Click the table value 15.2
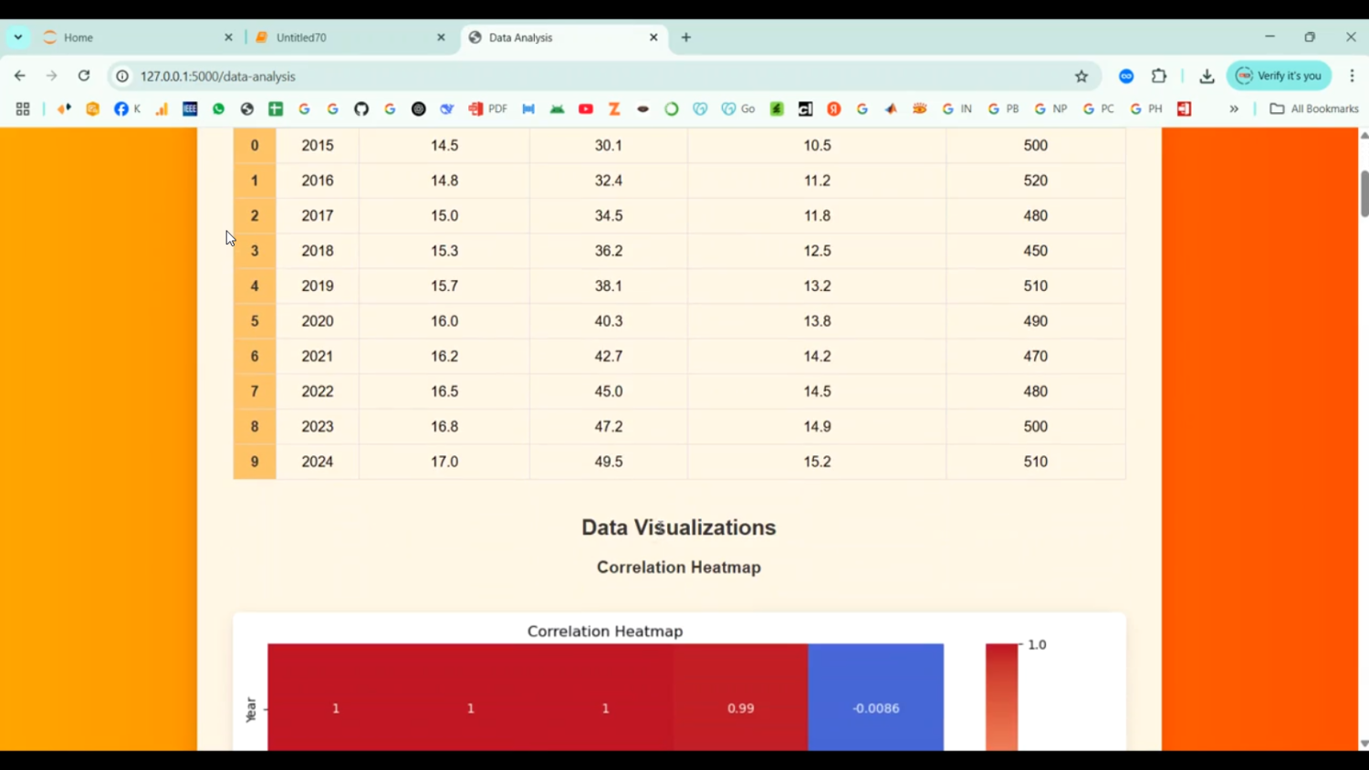1369x770 pixels. [x=818, y=462]
